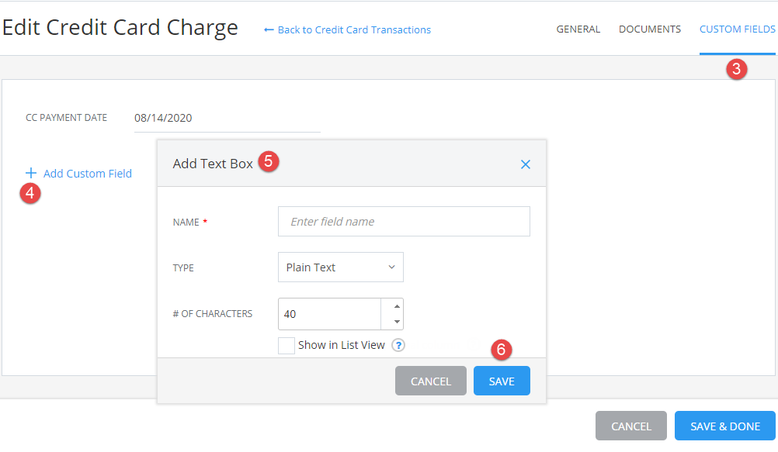Close the Add Text Box dialog with the X
Screen dimensions: 778x452
pos(526,164)
